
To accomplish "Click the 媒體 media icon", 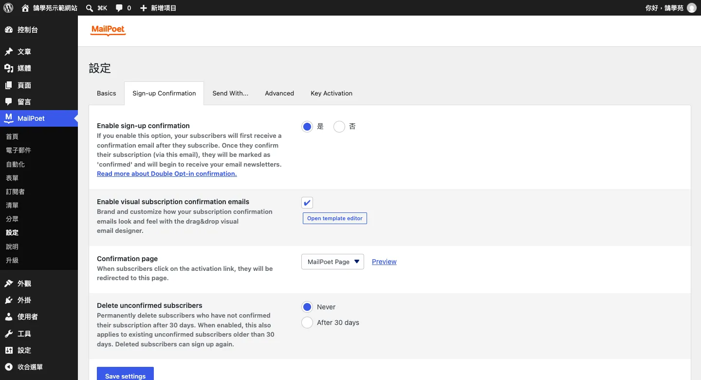I will [x=9, y=68].
